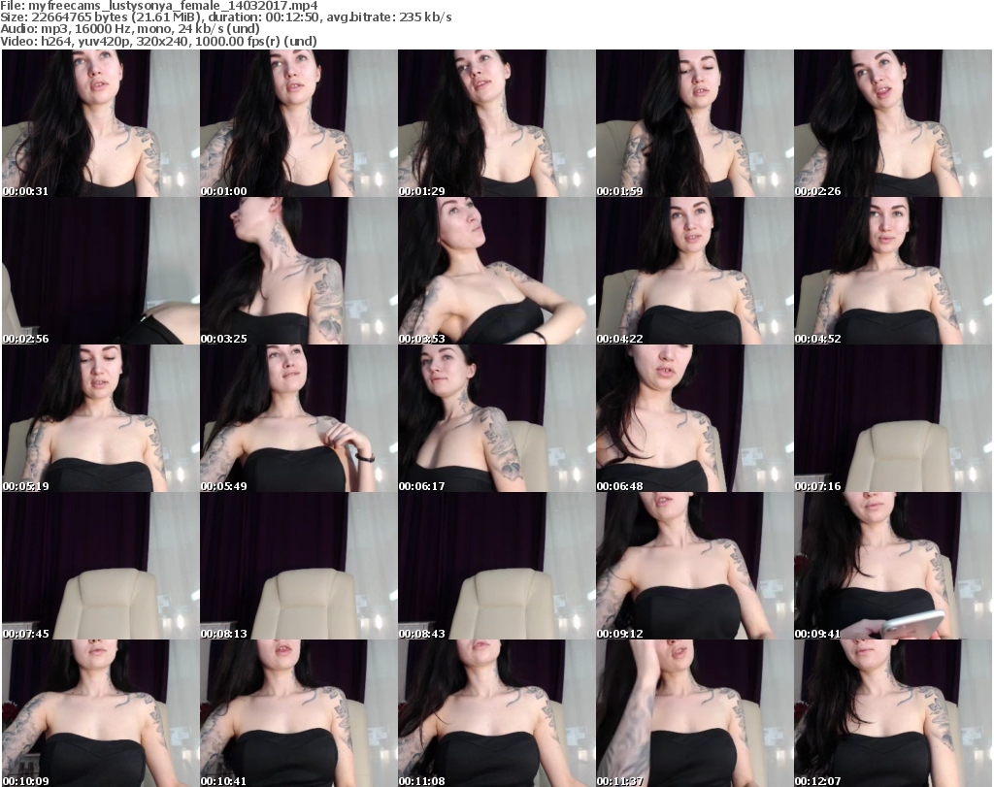
Task: Select the thumbnail stamped 00:09:41
Action: point(893,567)
